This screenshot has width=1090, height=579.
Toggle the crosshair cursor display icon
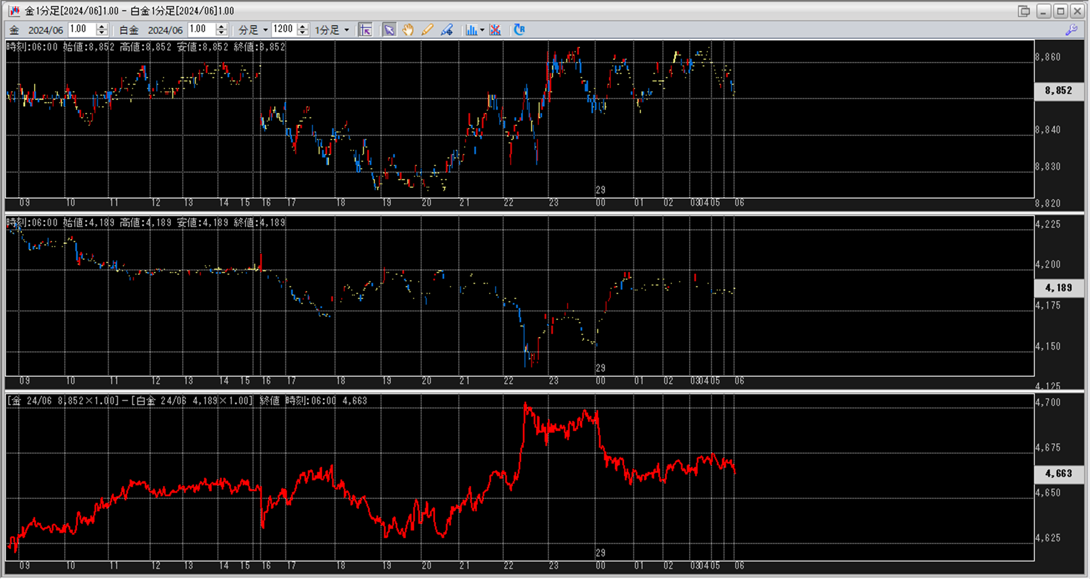tap(366, 30)
